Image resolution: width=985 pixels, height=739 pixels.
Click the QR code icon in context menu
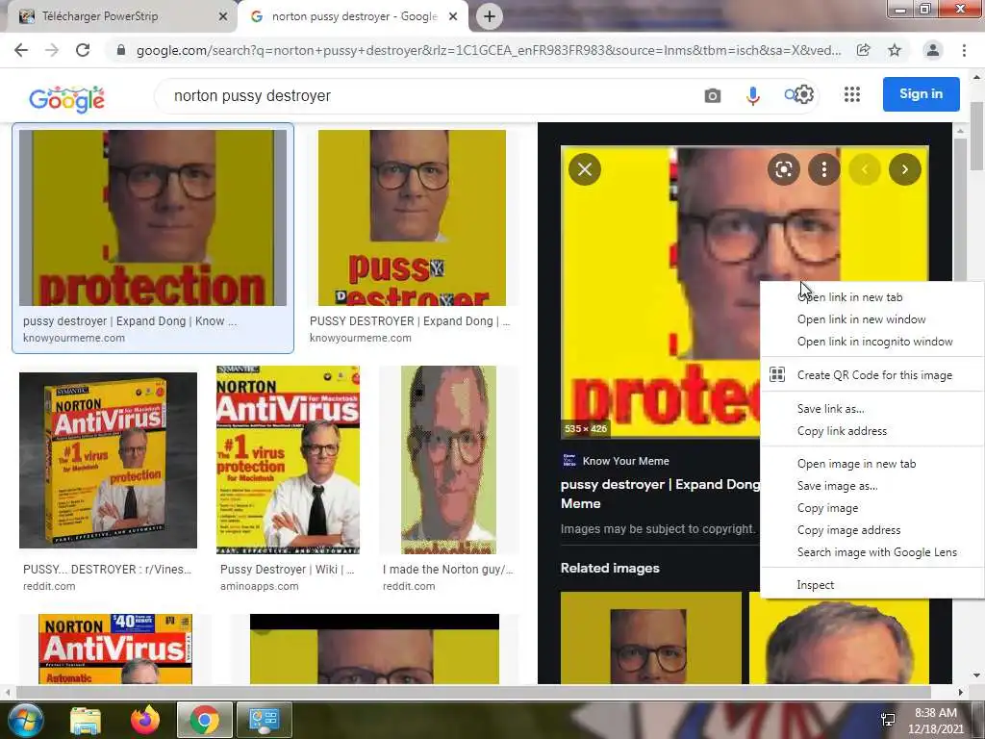[777, 374]
